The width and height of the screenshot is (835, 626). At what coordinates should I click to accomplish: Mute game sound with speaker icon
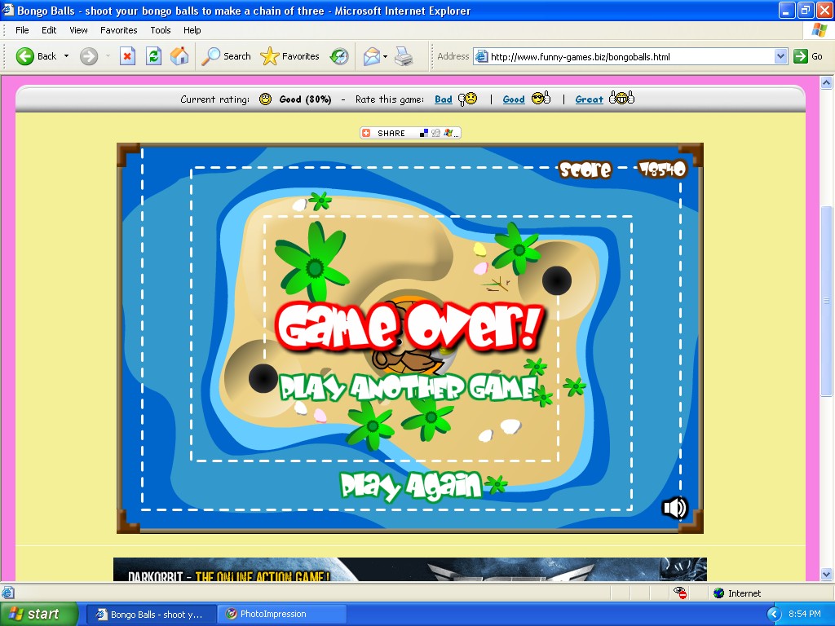674,508
